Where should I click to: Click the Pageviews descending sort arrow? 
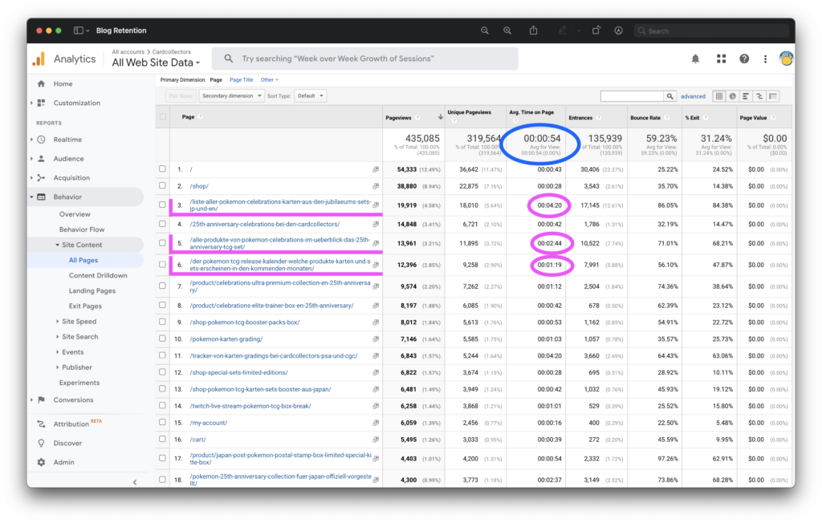[441, 117]
